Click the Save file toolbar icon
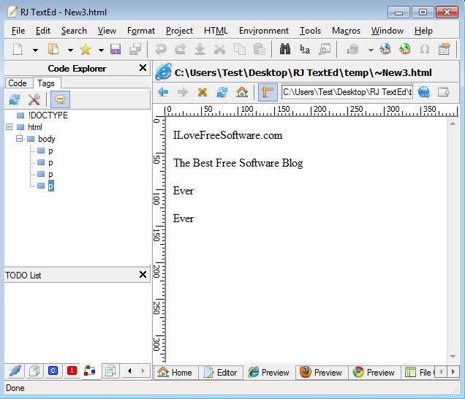465x399 pixels. point(116,50)
